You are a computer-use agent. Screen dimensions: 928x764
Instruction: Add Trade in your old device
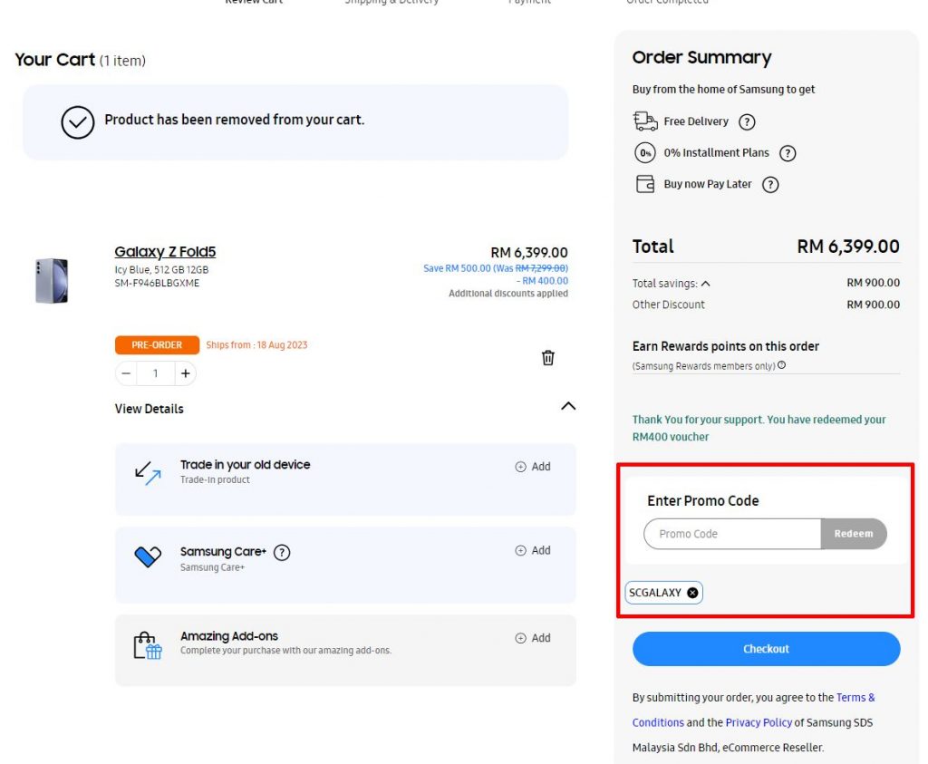click(x=533, y=467)
